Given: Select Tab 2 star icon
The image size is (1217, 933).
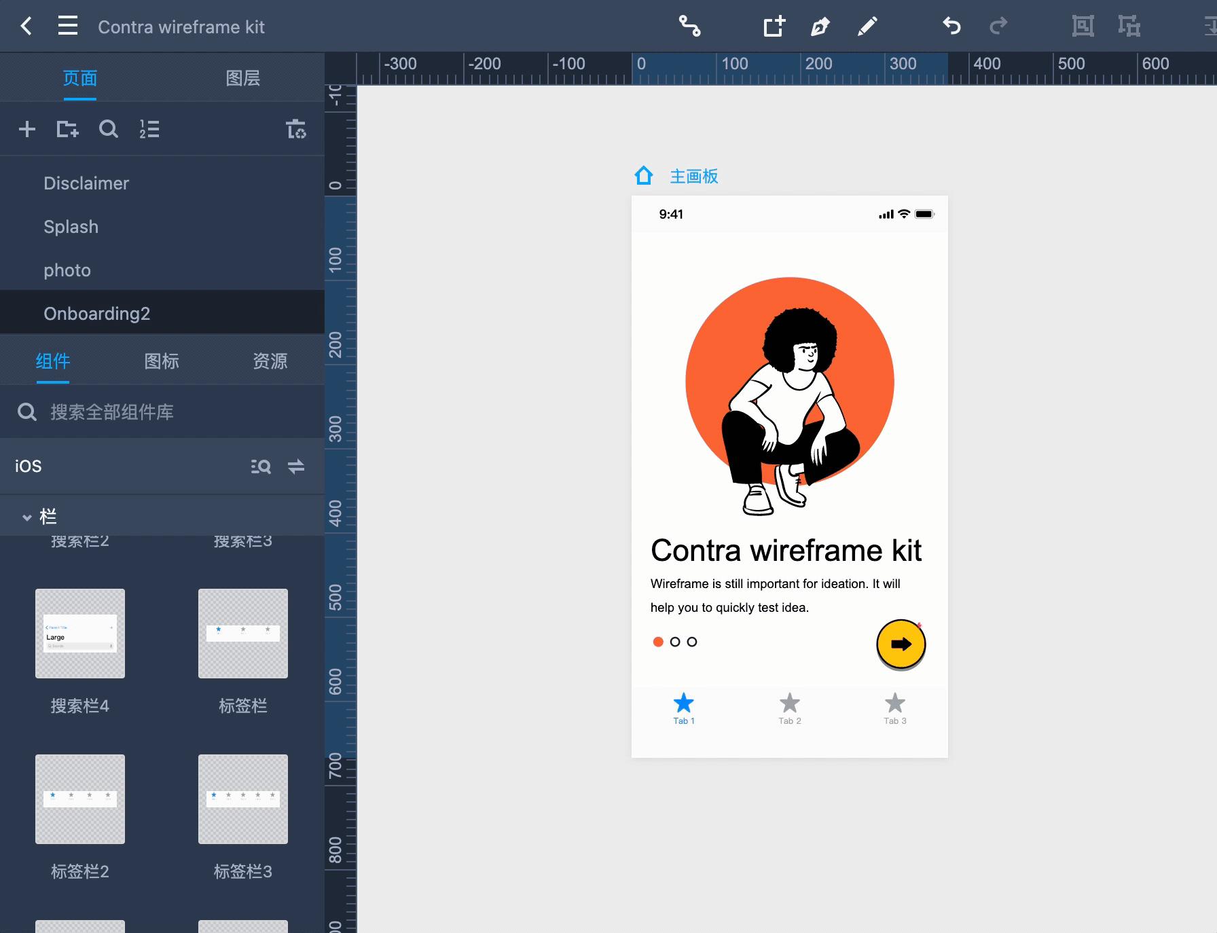Looking at the screenshot, I should coord(790,703).
